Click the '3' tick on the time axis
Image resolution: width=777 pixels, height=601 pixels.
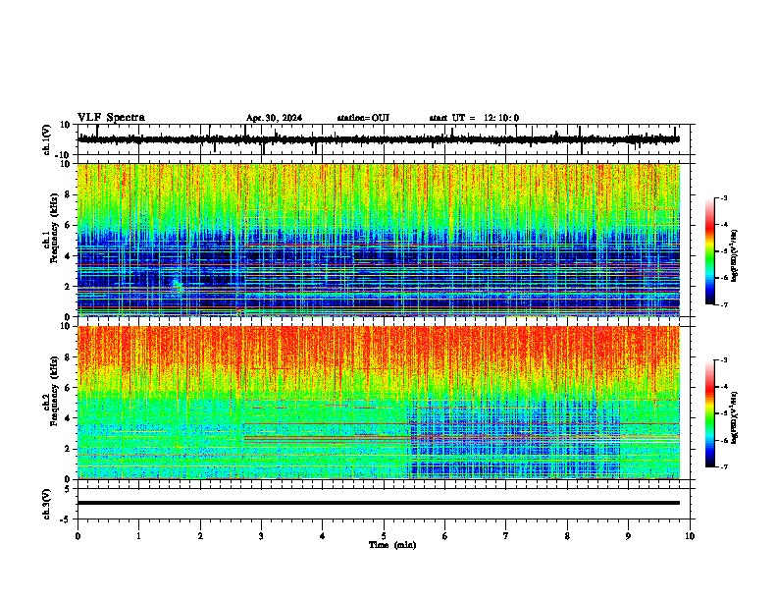262,536
